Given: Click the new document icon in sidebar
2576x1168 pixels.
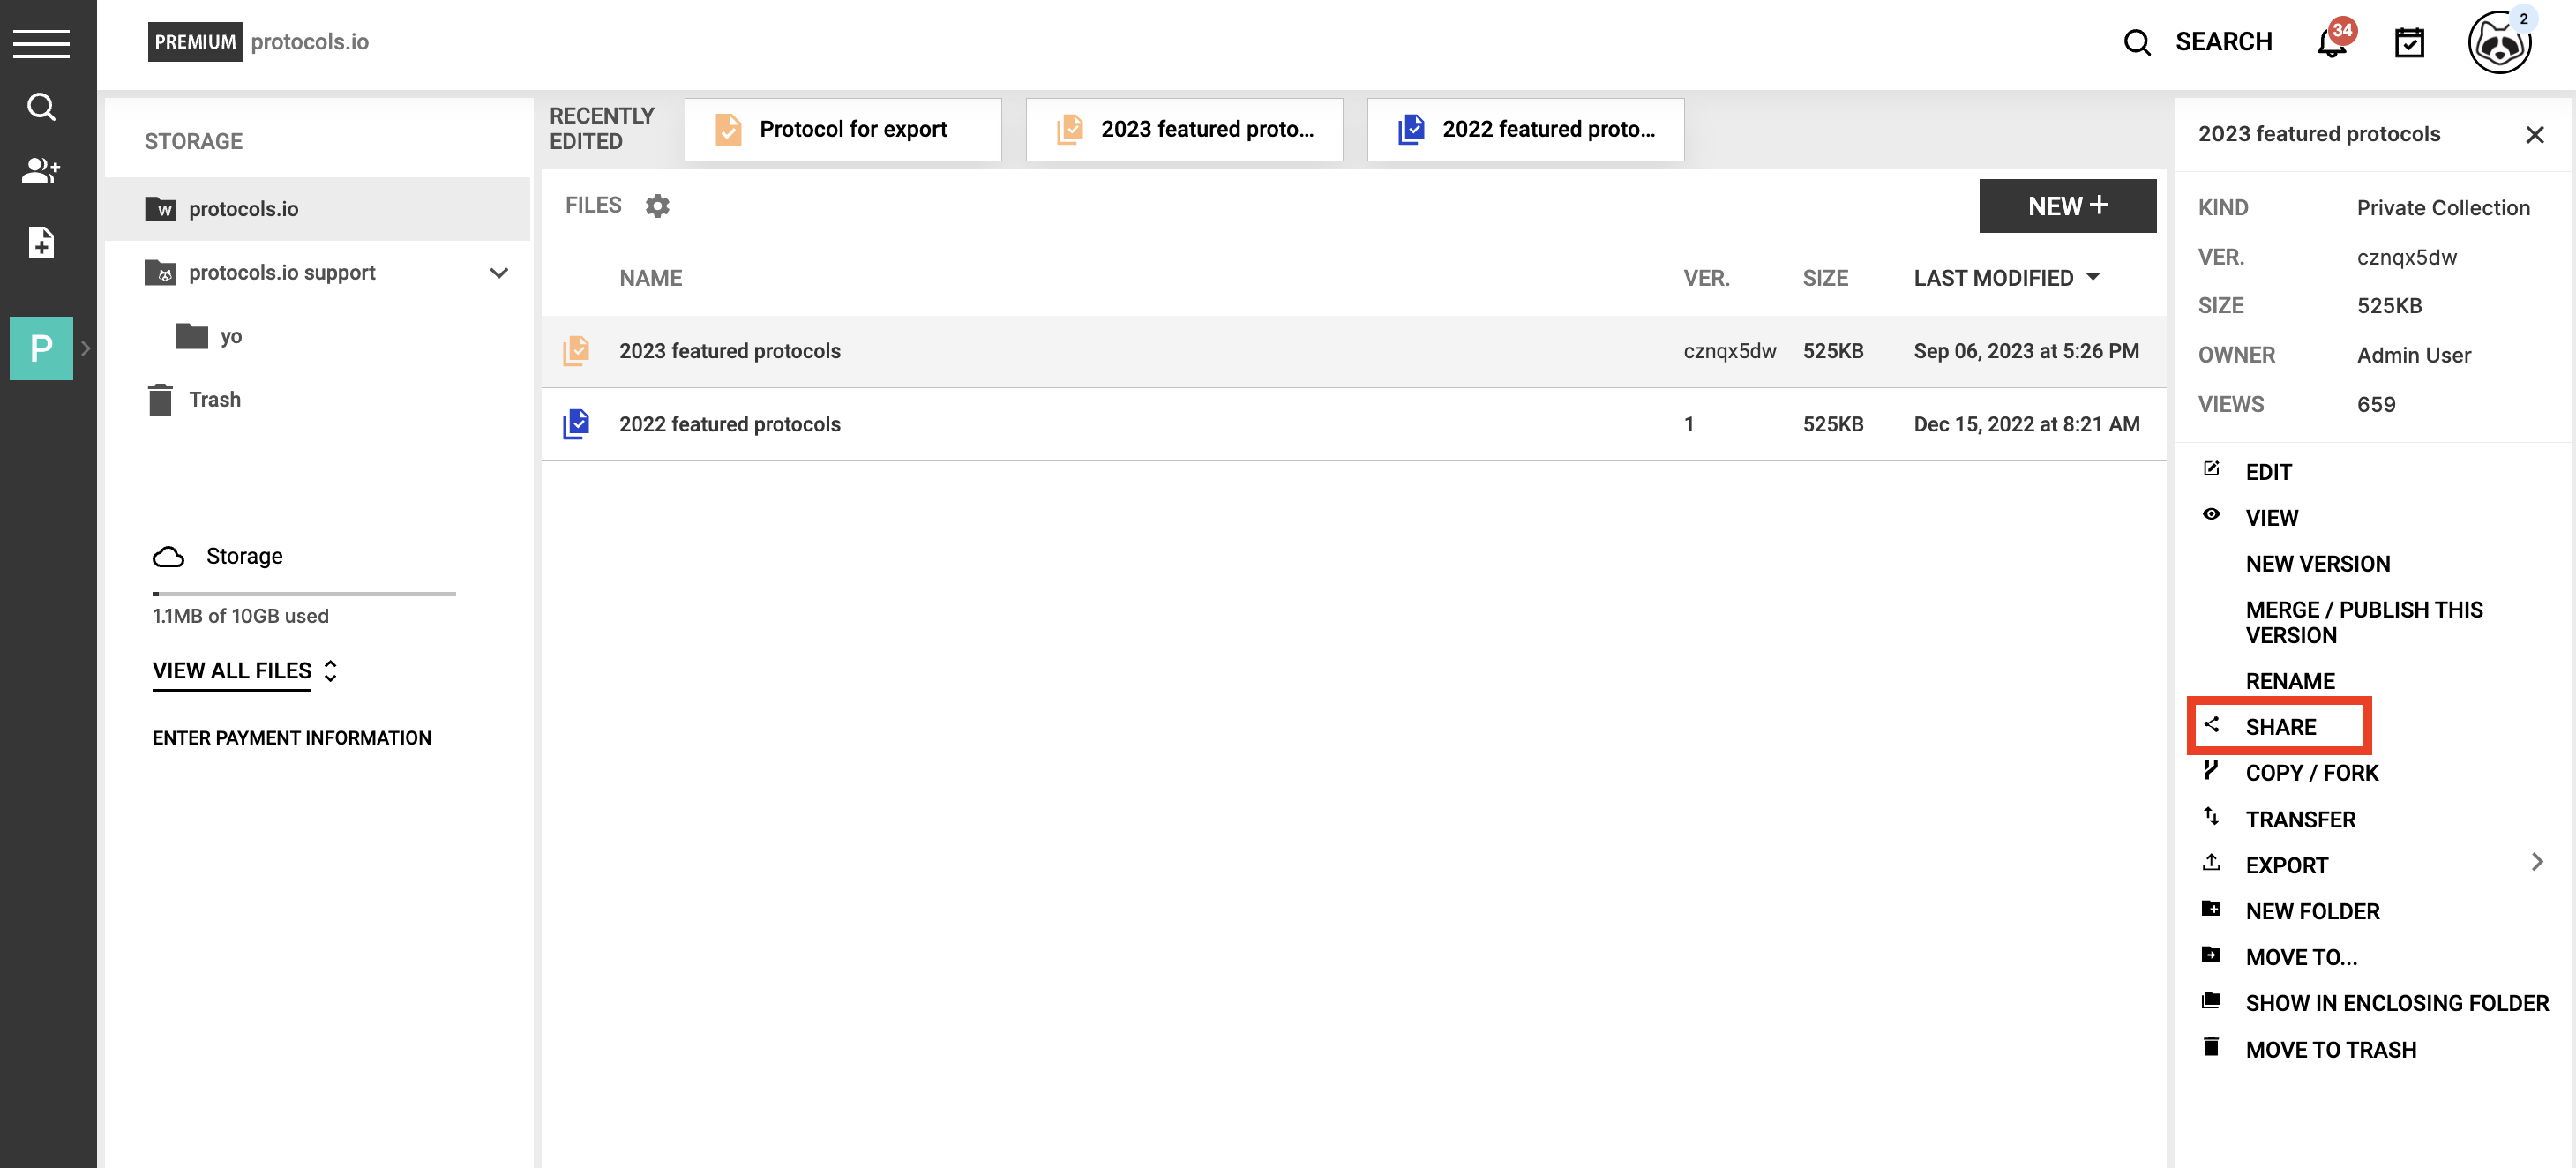Looking at the screenshot, I should coord(41,242).
